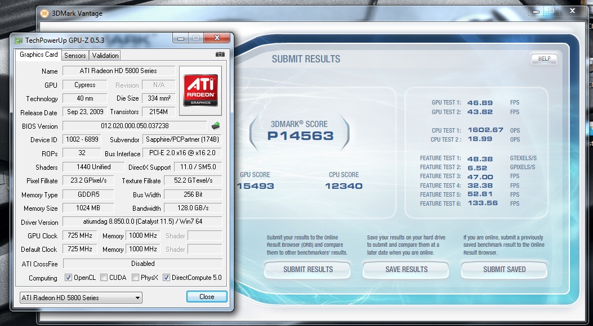Image resolution: width=593 pixels, height=326 pixels.
Task: Toggle the DirectCompute 5.0 checkbox
Action: pyautogui.click(x=166, y=277)
